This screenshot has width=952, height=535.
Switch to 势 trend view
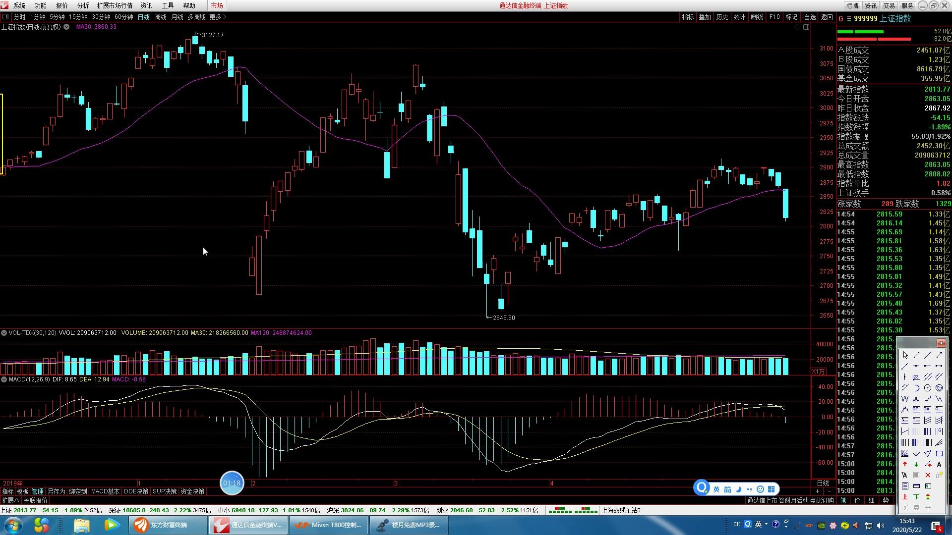click(886, 500)
